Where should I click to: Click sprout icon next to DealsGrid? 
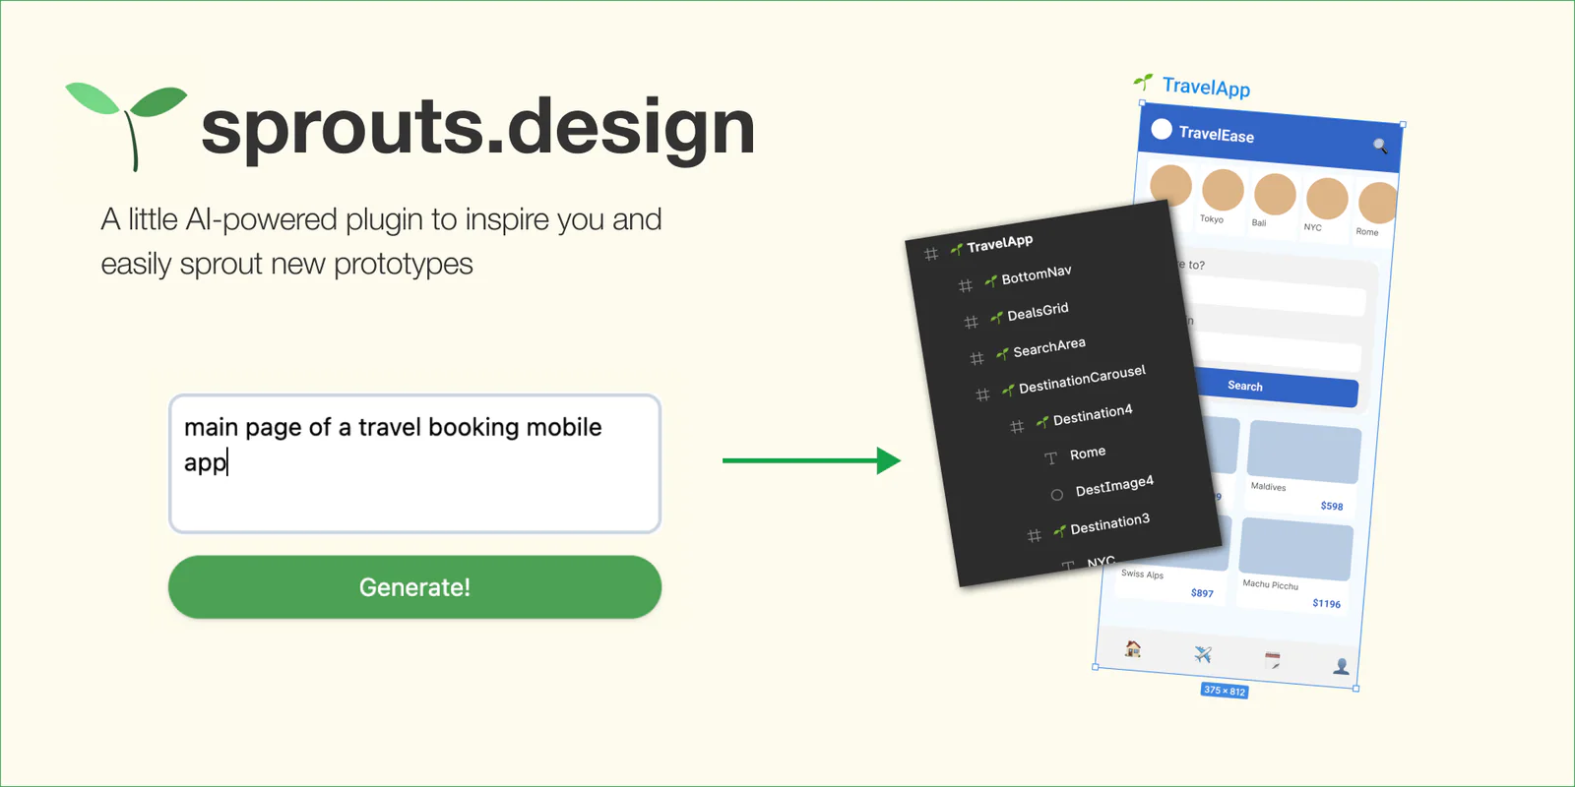tap(996, 317)
